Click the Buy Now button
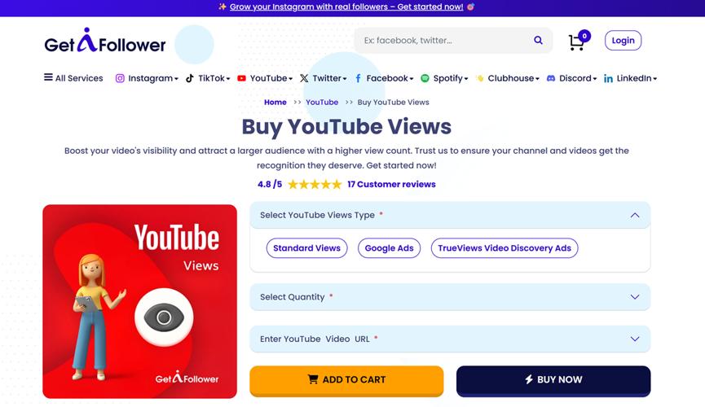Screen dimensions: 705x407 (x=553, y=380)
